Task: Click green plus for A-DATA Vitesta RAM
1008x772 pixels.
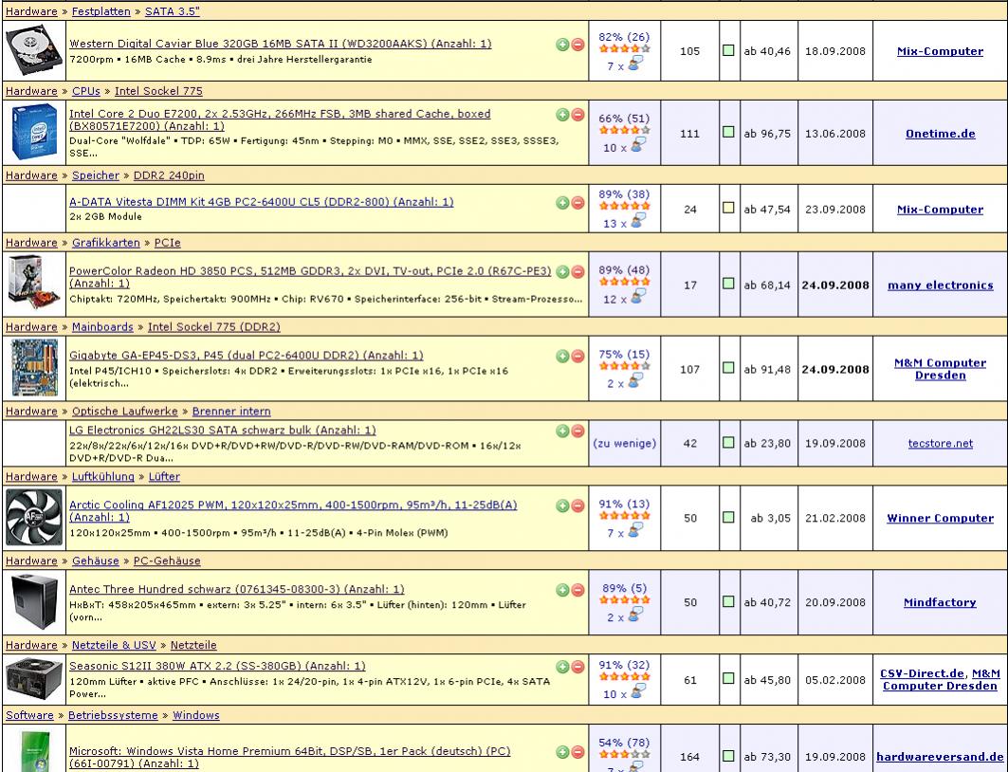Action: tap(562, 202)
